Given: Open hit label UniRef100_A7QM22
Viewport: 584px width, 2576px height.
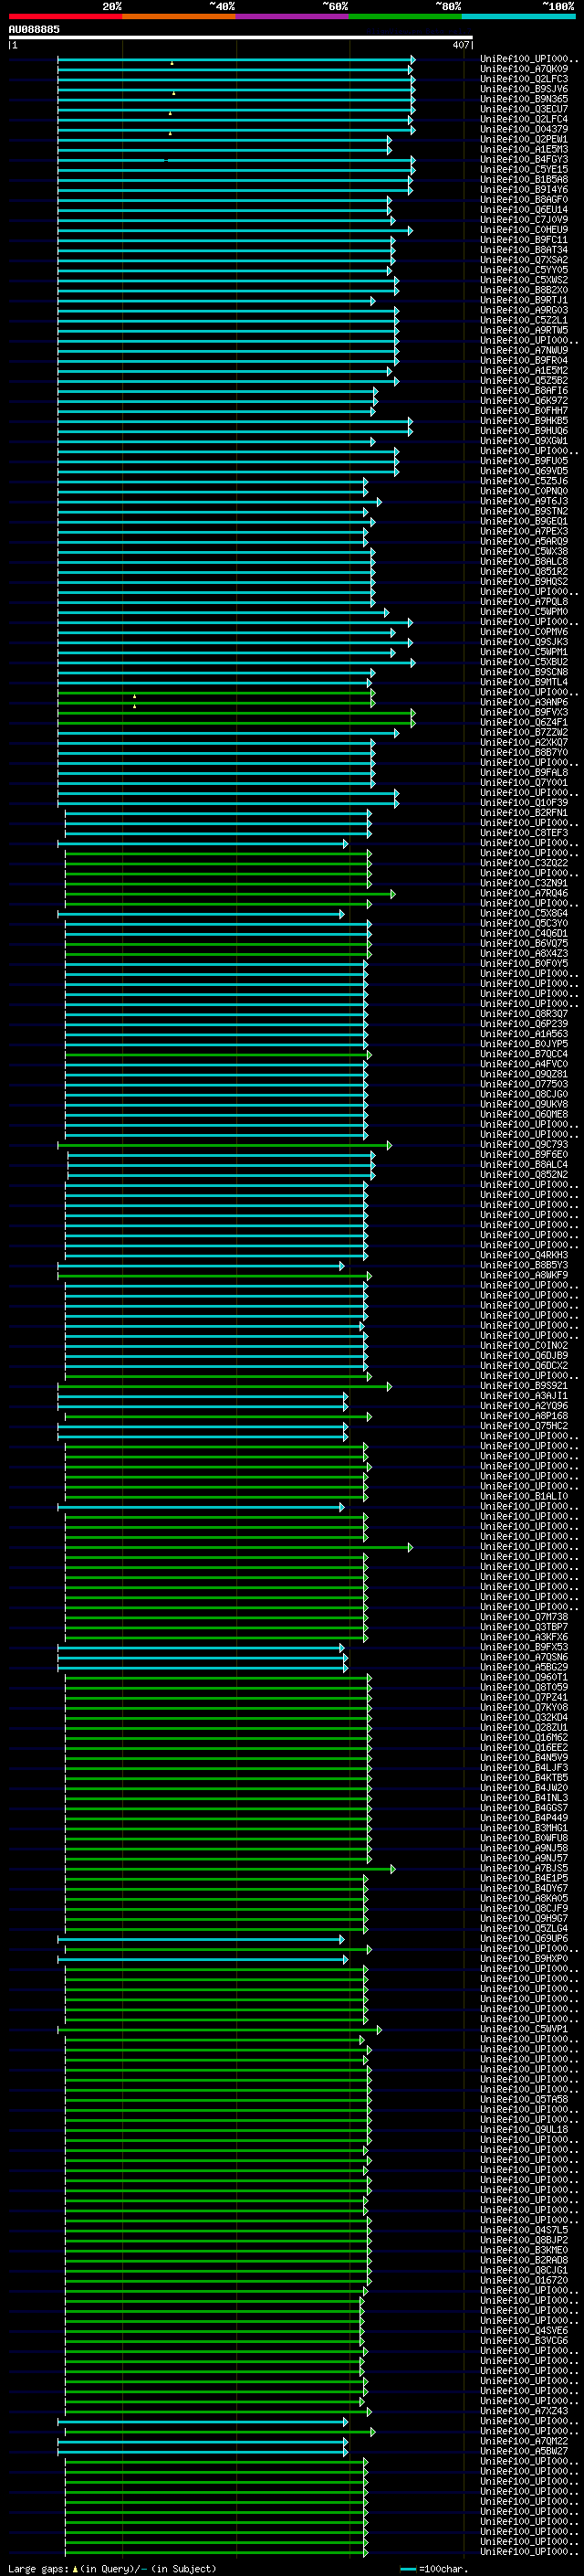Looking at the screenshot, I should tap(524, 2441).
